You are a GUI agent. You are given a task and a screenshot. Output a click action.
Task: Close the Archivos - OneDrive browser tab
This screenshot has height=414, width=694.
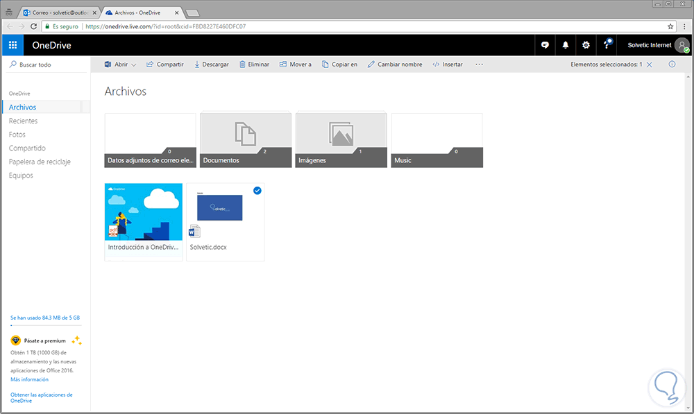pos(176,12)
